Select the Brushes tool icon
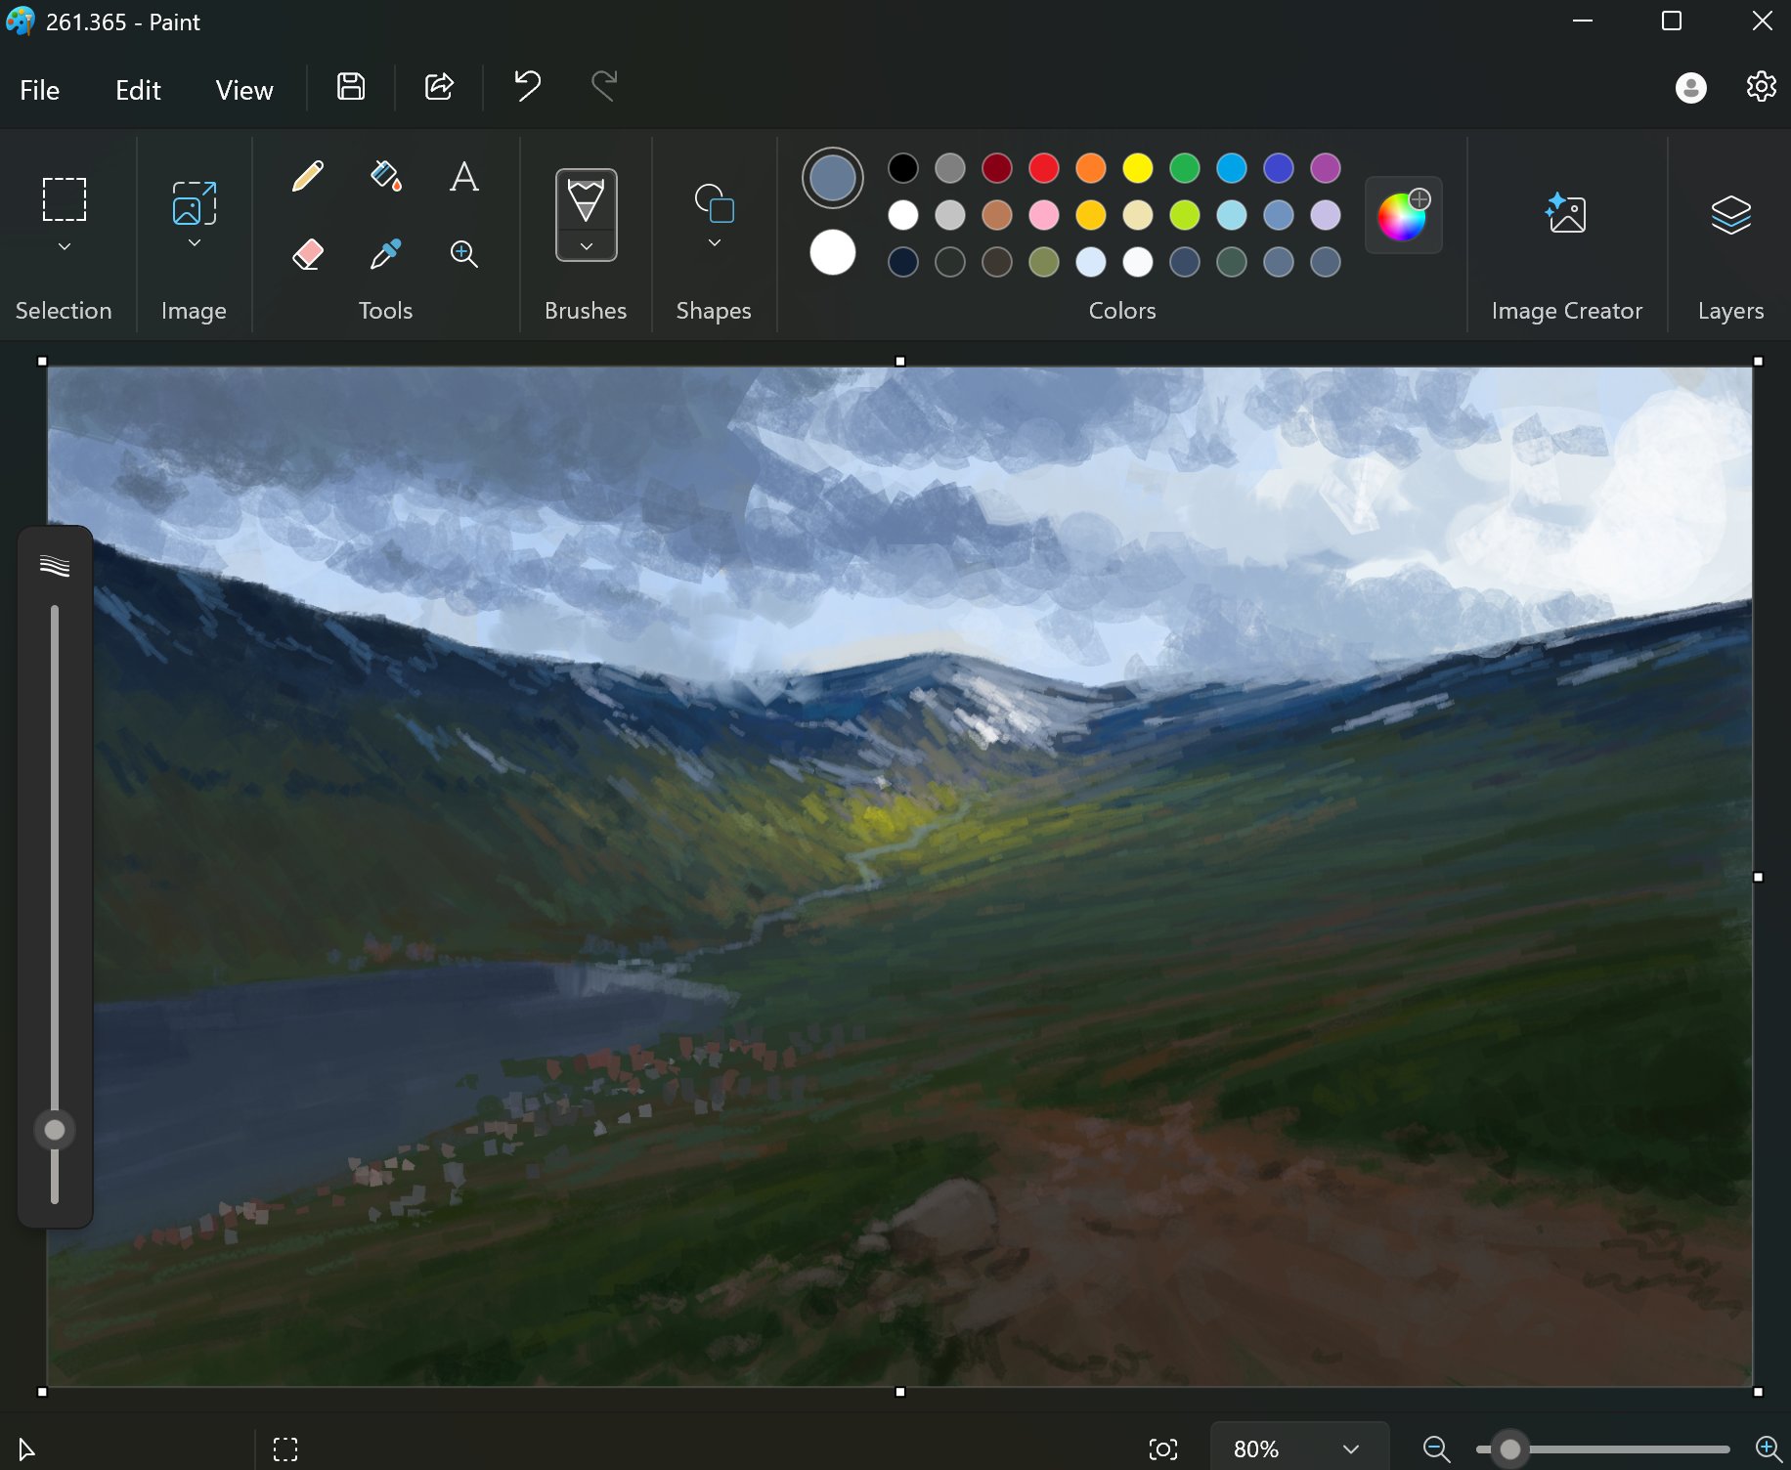 (x=586, y=199)
